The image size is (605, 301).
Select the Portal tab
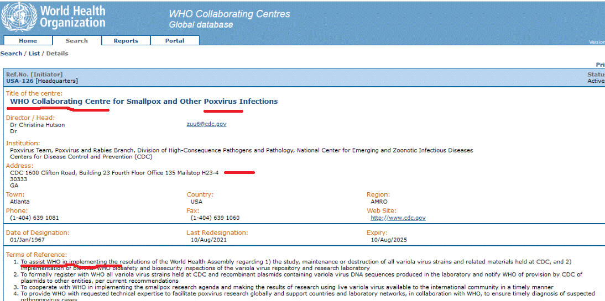point(175,41)
